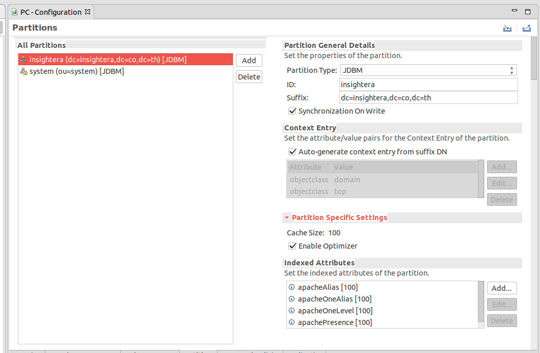Viewport: 540px width, 353px height.
Task: Click the insightera partition icon
Action: 23,59
